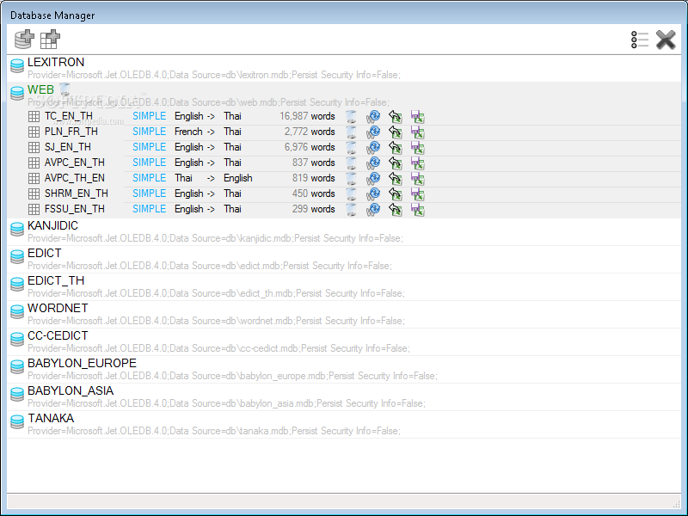Select the AVPC_TH_EN table name
Viewport: 688px width, 516px height.
pos(75,178)
